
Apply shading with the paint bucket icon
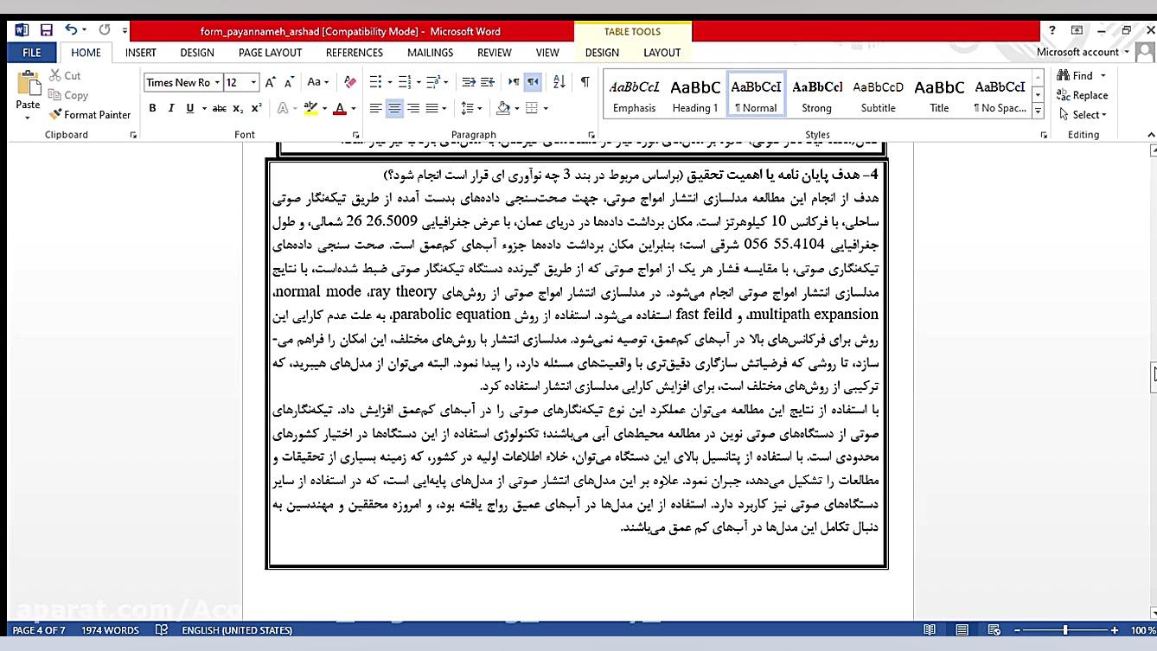pyautogui.click(x=503, y=108)
